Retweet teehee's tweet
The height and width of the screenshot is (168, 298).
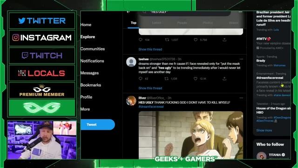click(167, 78)
